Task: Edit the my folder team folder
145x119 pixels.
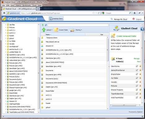Action: tap(137, 78)
